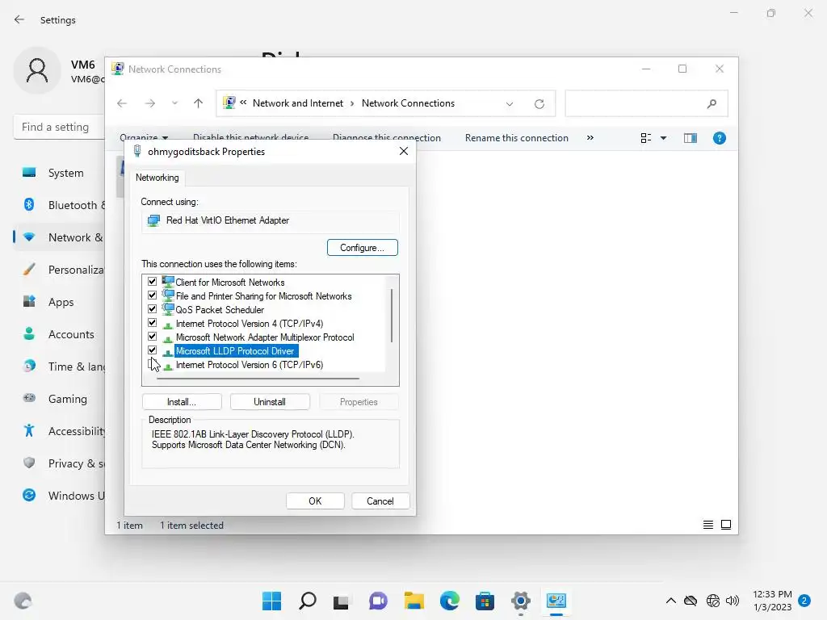Click the Configure... button
The height and width of the screenshot is (620, 827).
[363, 248]
